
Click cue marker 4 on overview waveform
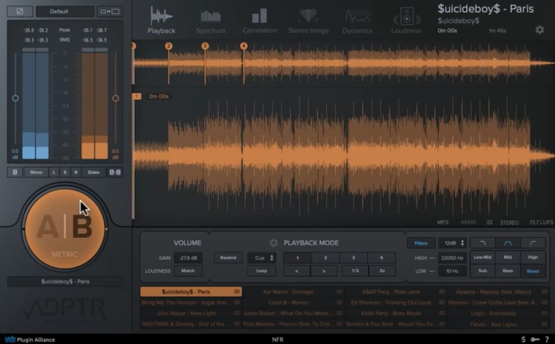click(244, 46)
